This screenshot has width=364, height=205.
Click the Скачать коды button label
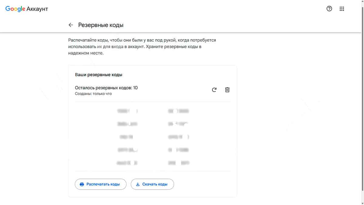pyautogui.click(x=155, y=184)
